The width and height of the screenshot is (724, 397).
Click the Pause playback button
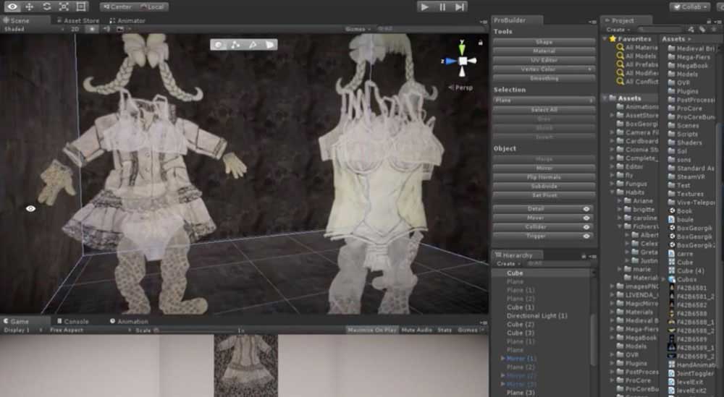click(x=442, y=7)
